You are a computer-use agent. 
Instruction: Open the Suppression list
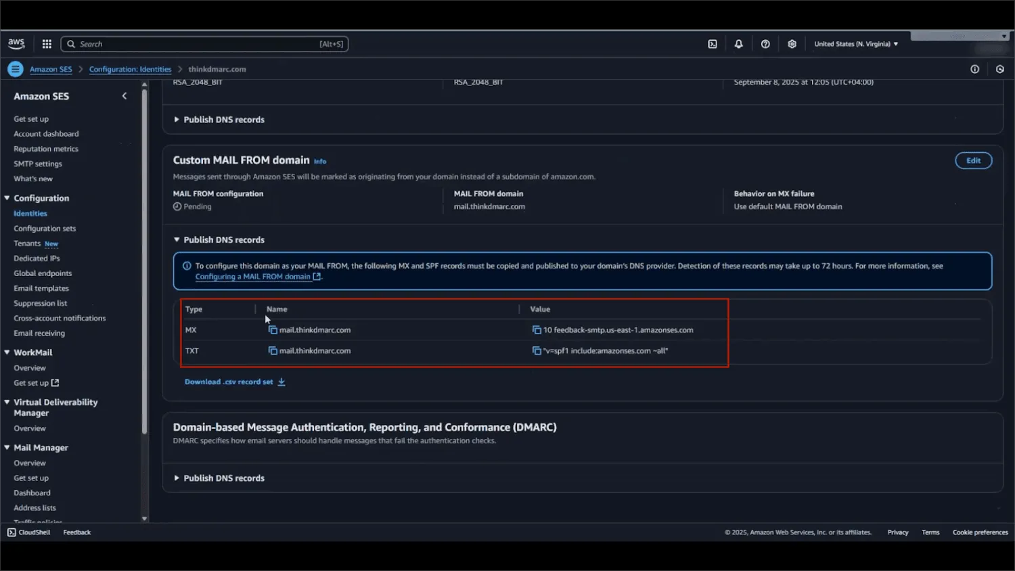pos(41,303)
